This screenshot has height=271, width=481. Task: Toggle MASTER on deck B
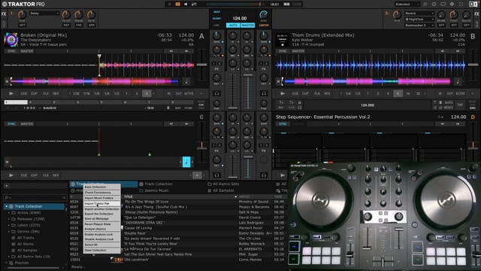click(x=298, y=51)
